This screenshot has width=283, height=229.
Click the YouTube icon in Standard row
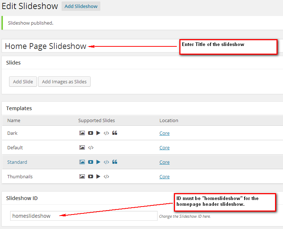90,162
